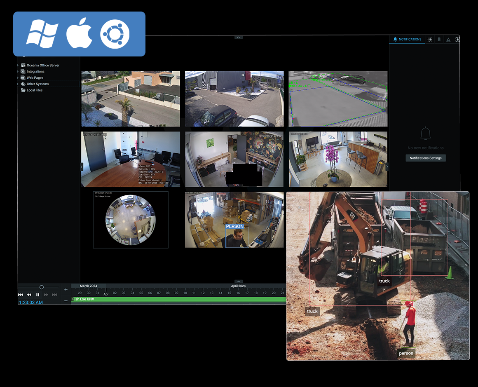Select the "Web Pages" label

click(35, 78)
